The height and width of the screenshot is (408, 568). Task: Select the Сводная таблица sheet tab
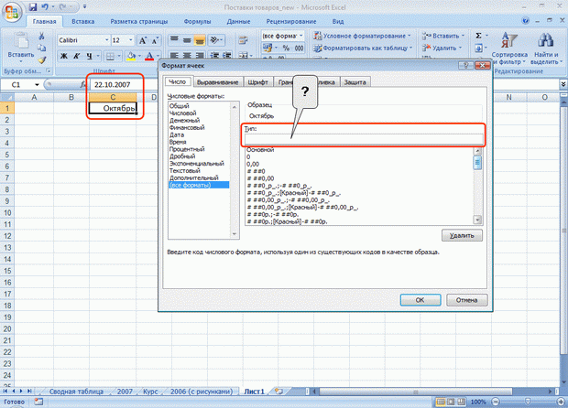tap(76, 392)
